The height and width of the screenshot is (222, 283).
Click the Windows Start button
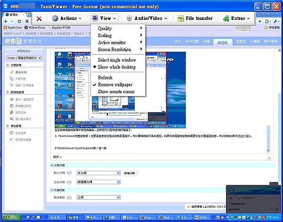pos(12,217)
